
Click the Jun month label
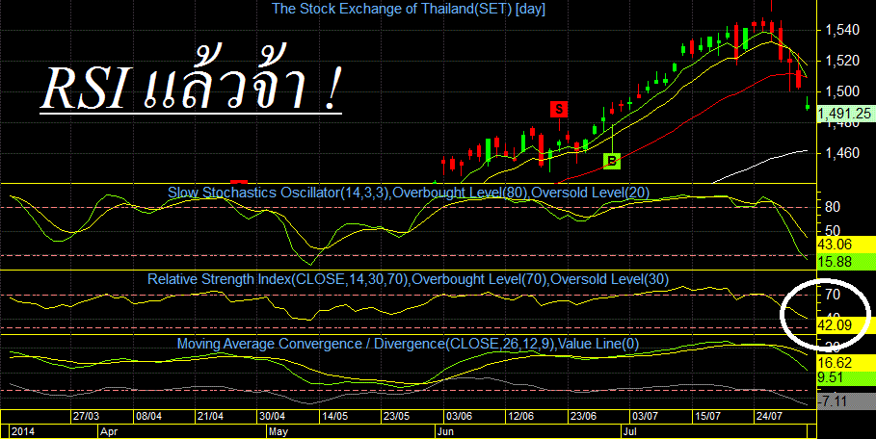(445, 431)
